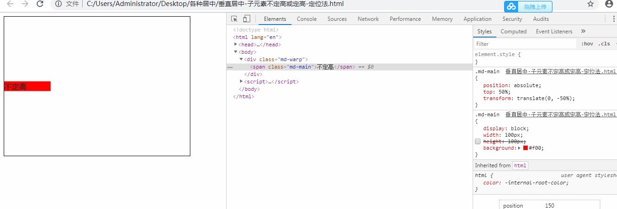This screenshot has width=617, height=209.
Task: Bookmark the page with the star icon
Action: point(591,4)
